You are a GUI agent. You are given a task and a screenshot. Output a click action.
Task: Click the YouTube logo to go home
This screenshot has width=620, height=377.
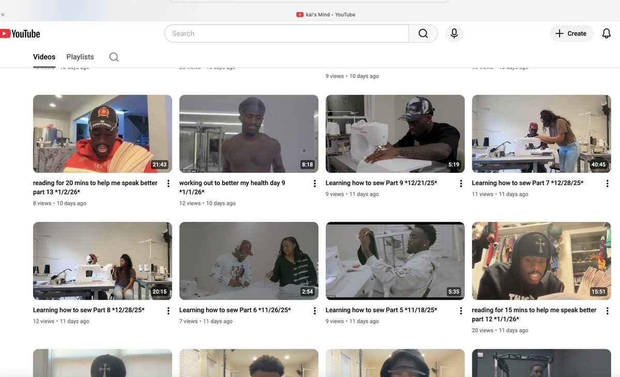point(20,33)
